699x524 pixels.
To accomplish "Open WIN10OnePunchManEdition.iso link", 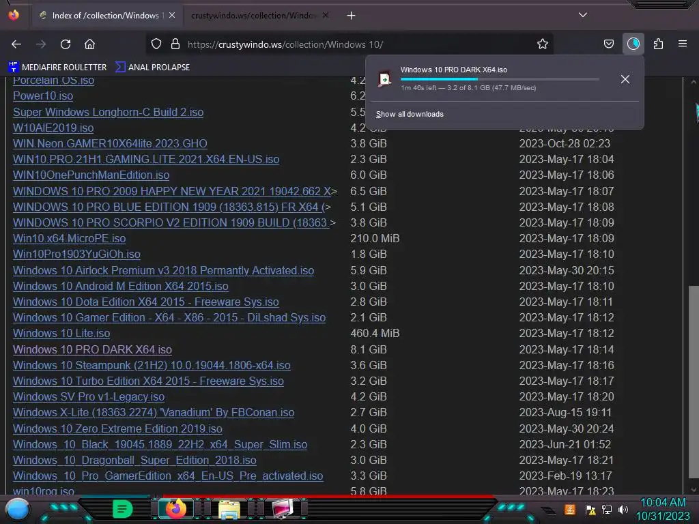I will tap(91, 175).
